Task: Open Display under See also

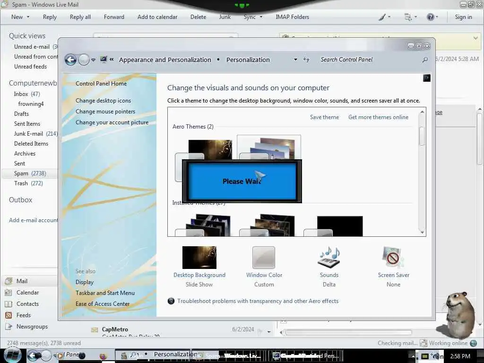Action: pyautogui.click(x=84, y=282)
